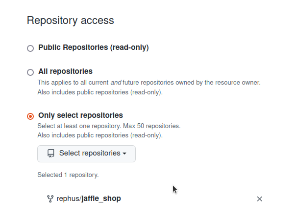This screenshot has width=296, height=222.
Task: Click the caret arrow on Select repositories
Action: [124, 154]
